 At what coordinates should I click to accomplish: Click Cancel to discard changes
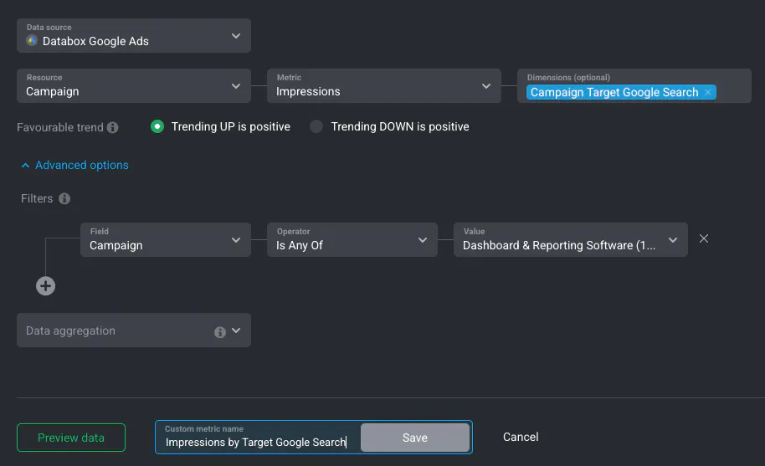[521, 437]
